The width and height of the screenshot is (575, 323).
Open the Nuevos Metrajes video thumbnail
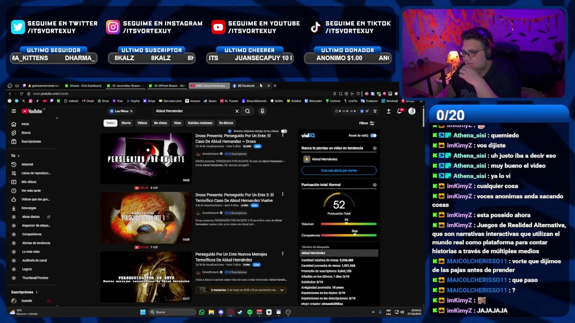click(x=146, y=277)
